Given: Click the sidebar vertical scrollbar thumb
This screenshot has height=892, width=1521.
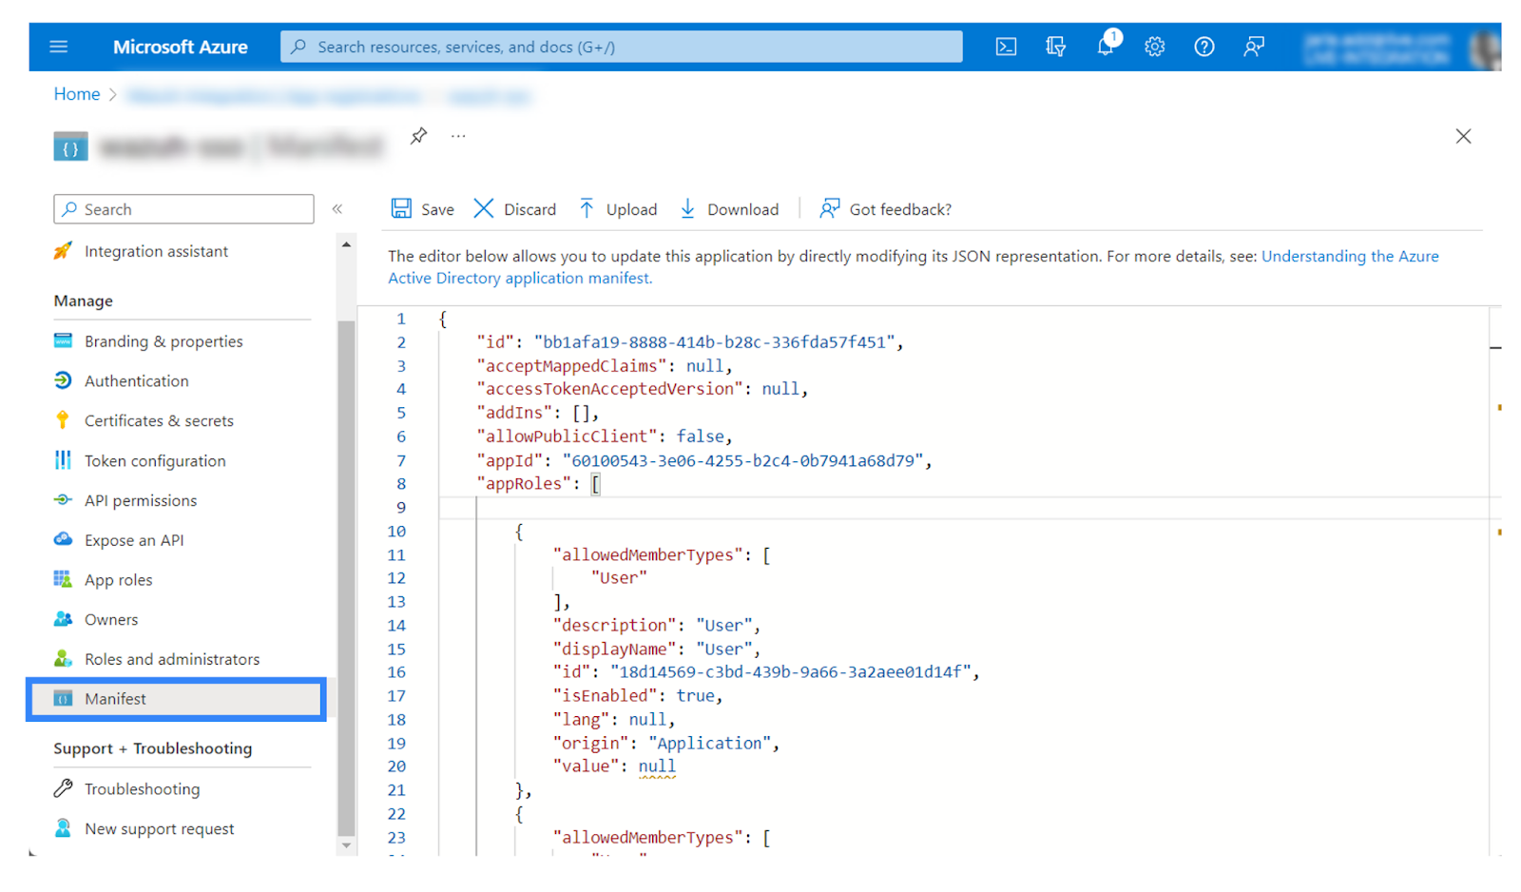Looking at the screenshot, I should (346, 577).
